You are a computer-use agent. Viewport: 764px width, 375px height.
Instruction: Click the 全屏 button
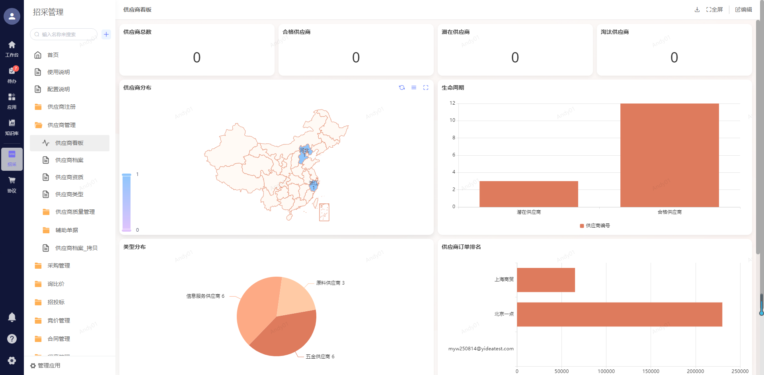tap(715, 10)
